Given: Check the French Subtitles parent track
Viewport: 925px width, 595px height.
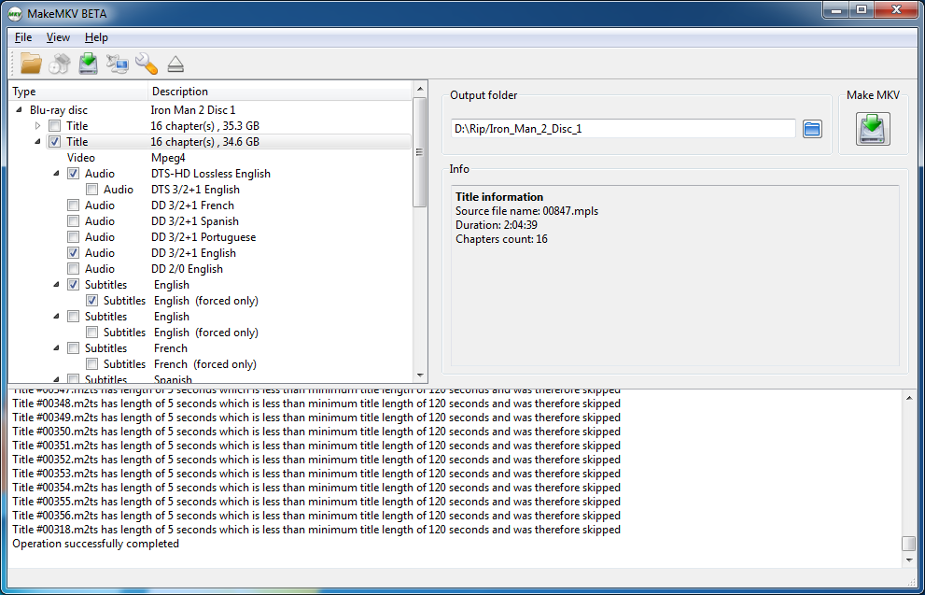Looking at the screenshot, I should pyautogui.click(x=73, y=348).
